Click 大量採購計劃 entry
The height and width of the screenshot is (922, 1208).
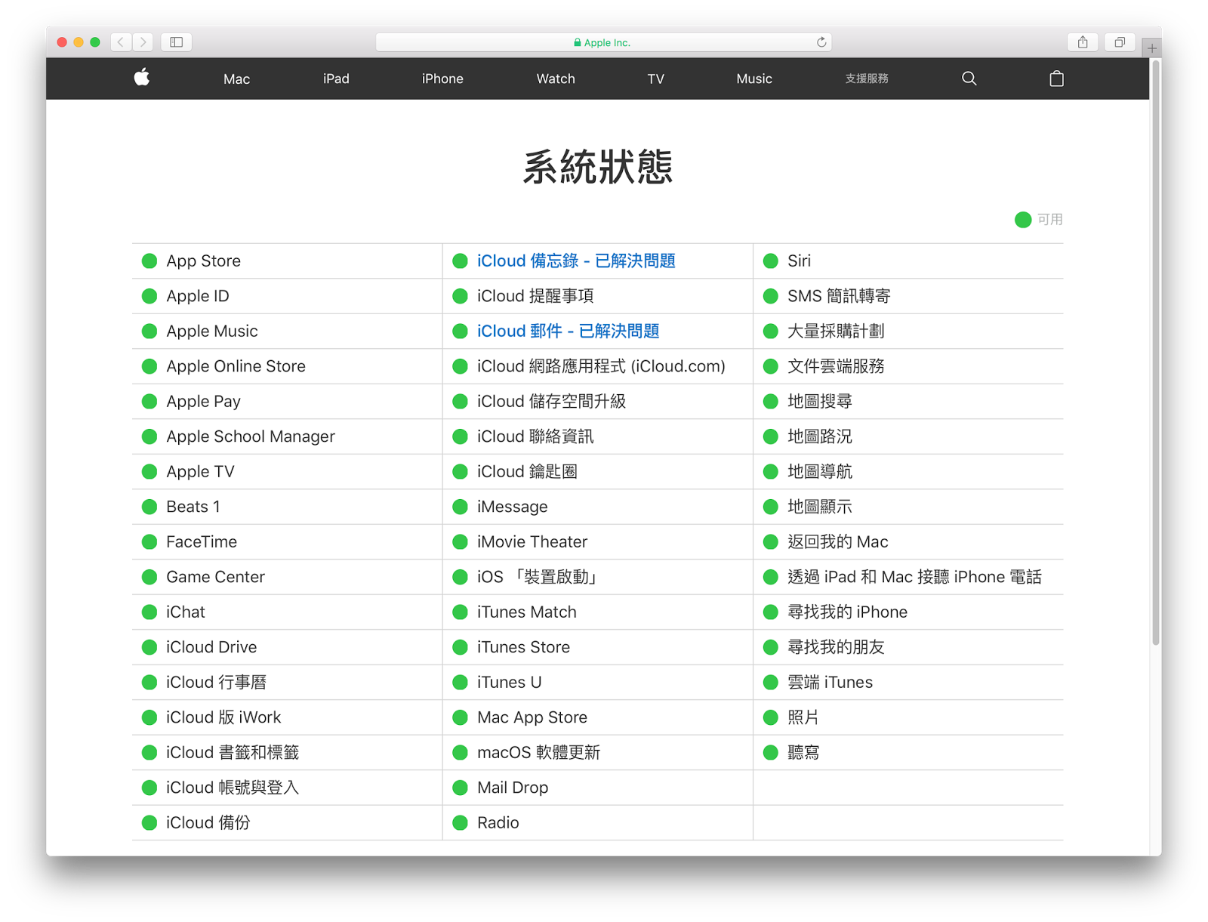[x=836, y=331]
